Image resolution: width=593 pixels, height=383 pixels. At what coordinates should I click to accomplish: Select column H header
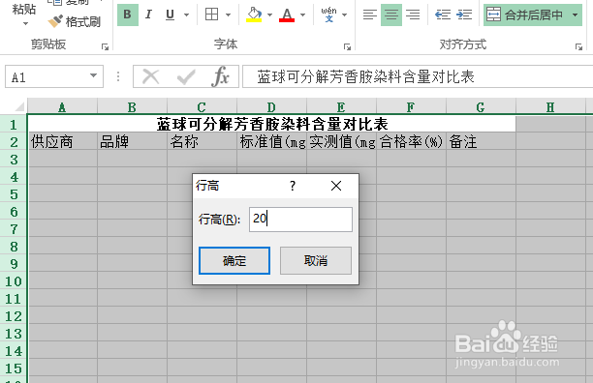click(x=550, y=107)
